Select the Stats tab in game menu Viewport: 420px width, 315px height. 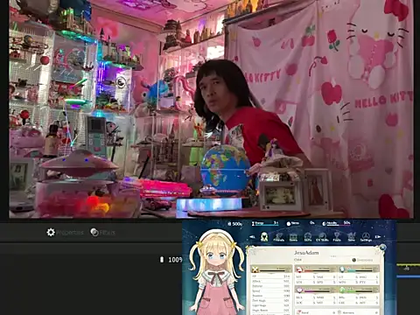coord(264,237)
